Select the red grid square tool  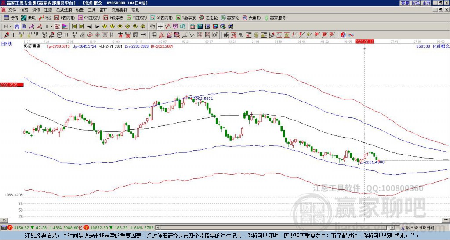[x=200, y=35]
